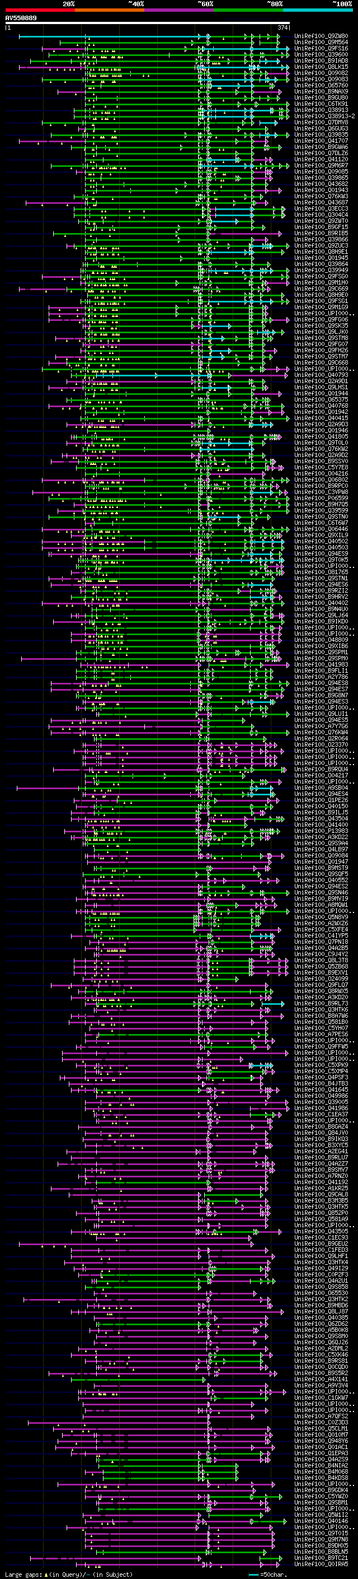The image size is (358, 1579).
Task: Select the UniRef100_Q9LHS1 label
Action: (321, 388)
